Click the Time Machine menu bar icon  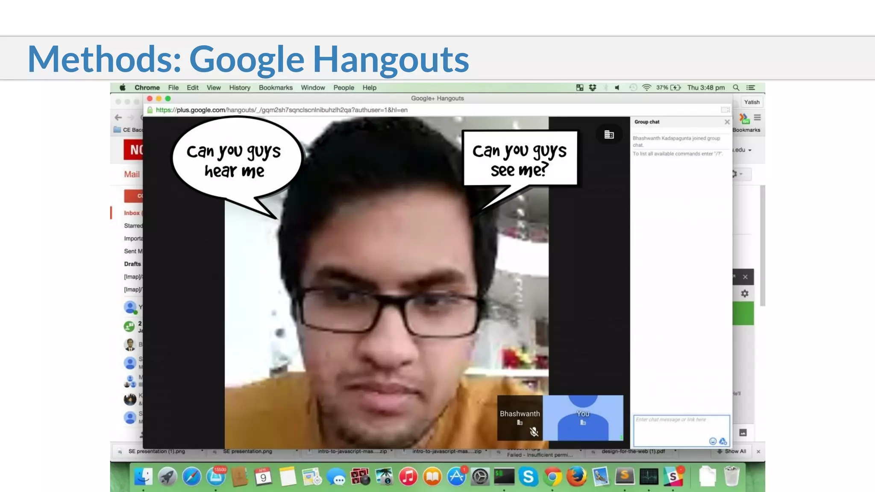[633, 88]
